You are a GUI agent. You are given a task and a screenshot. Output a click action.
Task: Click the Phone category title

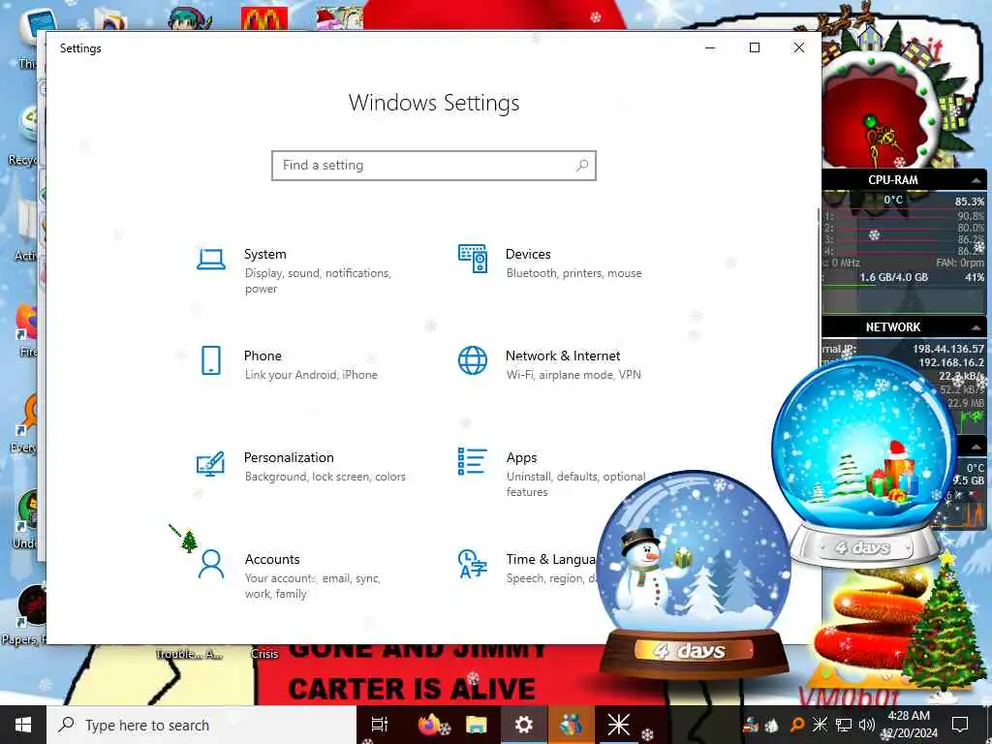[263, 356]
